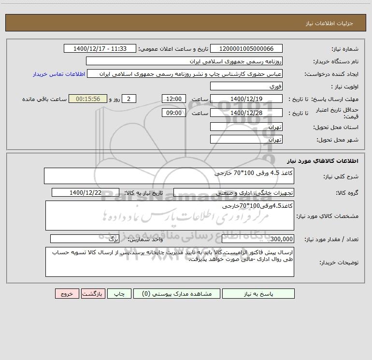Click the label شرح کلی نیاز
This screenshot has width=372, height=360.
pos(341,176)
